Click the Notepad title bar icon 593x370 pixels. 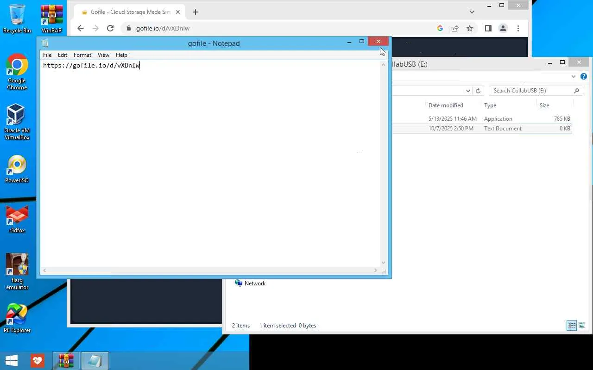(x=45, y=43)
